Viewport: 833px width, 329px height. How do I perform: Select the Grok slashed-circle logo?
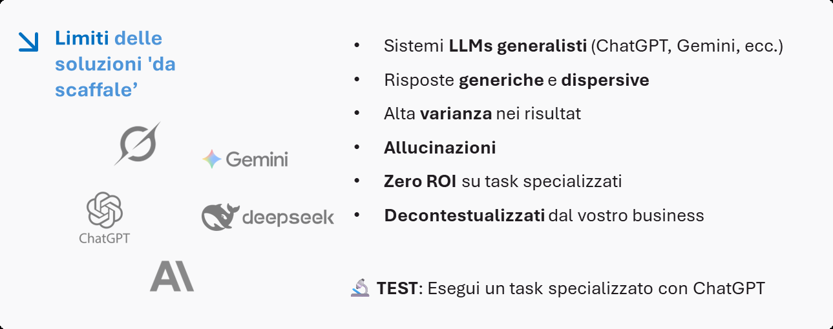pos(138,143)
